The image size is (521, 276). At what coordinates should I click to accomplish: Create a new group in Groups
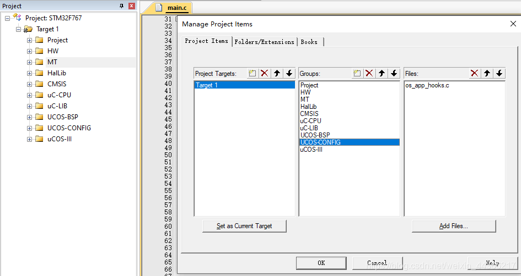(357, 73)
